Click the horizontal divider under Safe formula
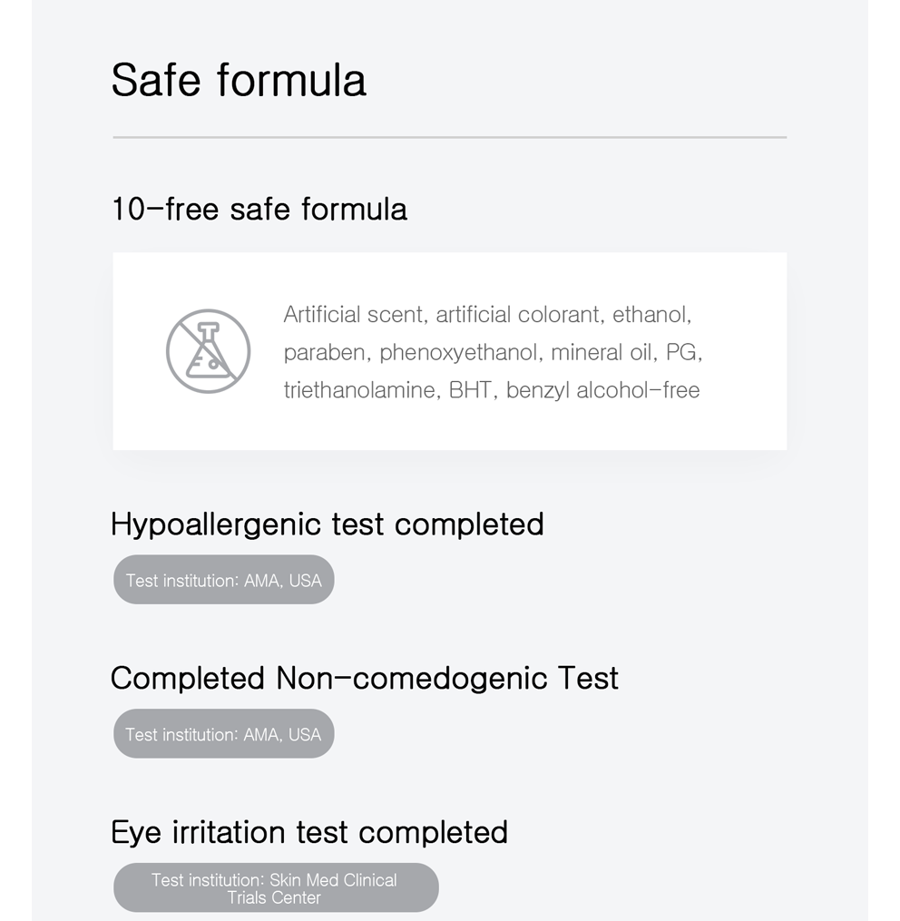Image resolution: width=900 pixels, height=921 pixels. click(450, 137)
